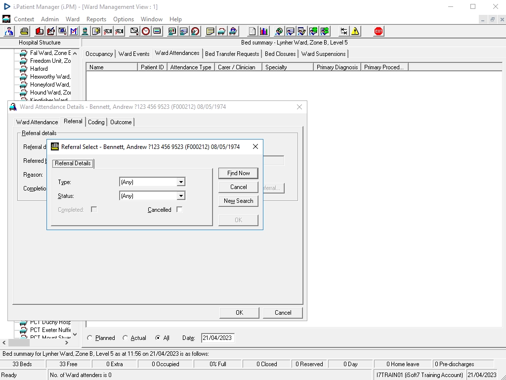The height and width of the screenshot is (380, 506).
Task: Click the red EXIT stop sign icon
Action: click(379, 31)
